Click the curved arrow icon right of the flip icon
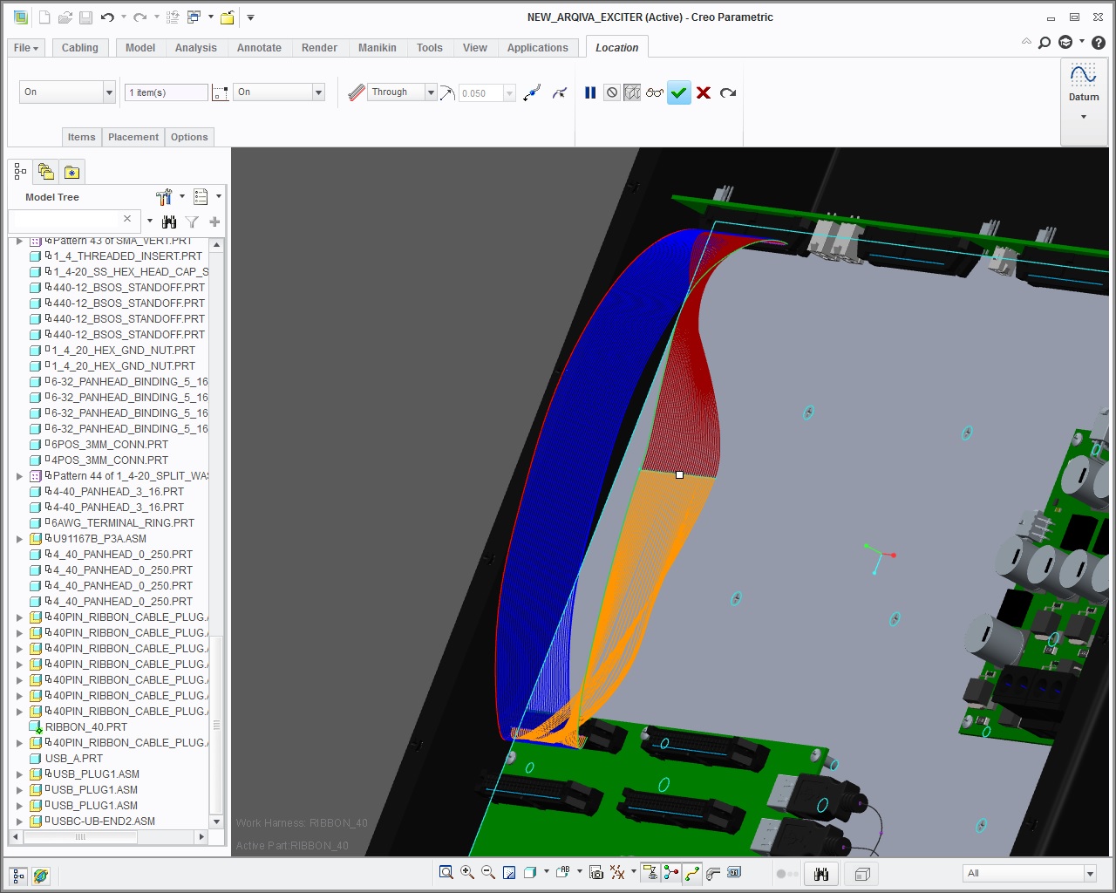The height and width of the screenshot is (893, 1116). 560,92
